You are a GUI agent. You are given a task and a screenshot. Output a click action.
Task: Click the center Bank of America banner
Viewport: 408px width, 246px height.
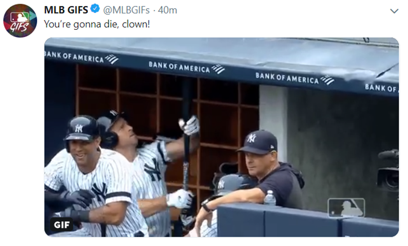(186, 67)
